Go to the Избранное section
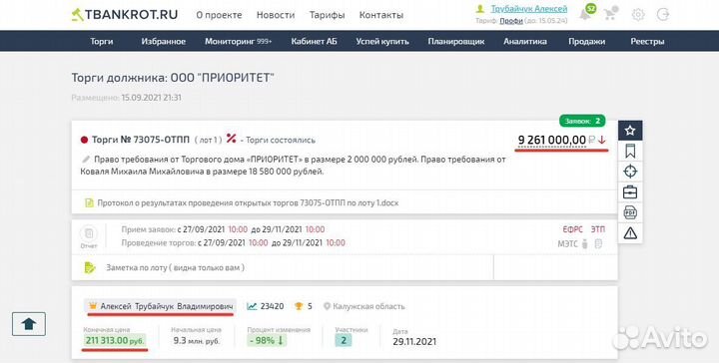Image resolution: width=719 pixels, height=363 pixels. [x=163, y=41]
